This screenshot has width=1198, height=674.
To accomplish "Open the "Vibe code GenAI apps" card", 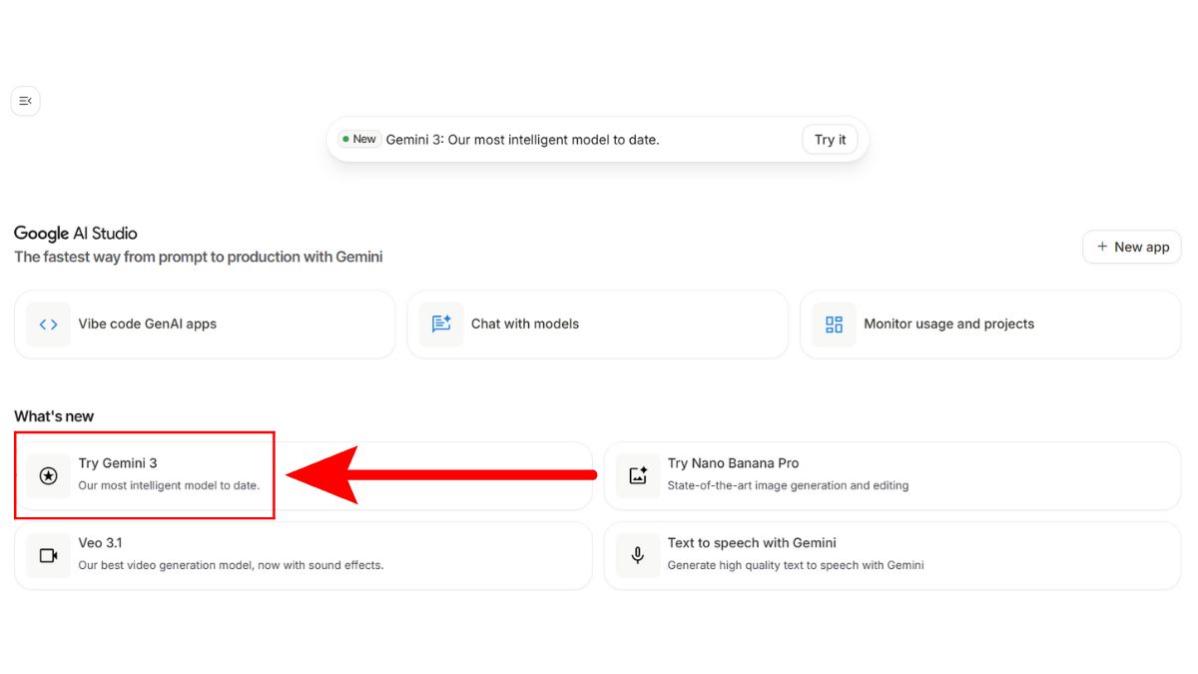I will pyautogui.click(x=148, y=325).
